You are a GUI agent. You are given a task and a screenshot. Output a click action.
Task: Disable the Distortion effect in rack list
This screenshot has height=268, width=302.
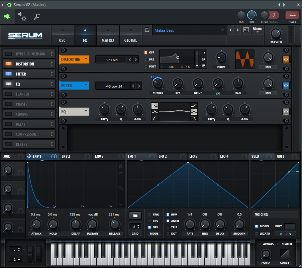pyautogui.click(x=8, y=64)
